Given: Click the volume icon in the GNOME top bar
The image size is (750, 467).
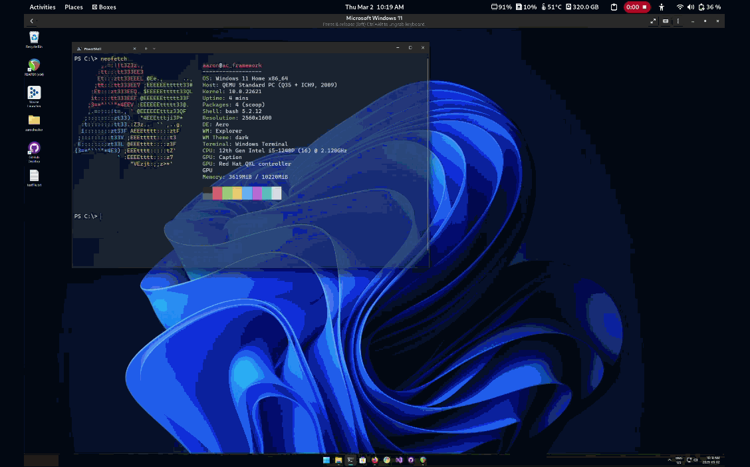Looking at the screenshot, I should coord(691,7).
